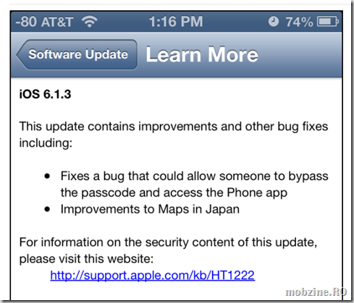Tap the 1:16 PM time display
Viewport: 354px width, 303px height.
coord(176,22)
